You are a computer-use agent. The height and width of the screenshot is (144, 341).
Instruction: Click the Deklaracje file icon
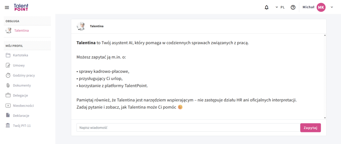coord(8,115)
